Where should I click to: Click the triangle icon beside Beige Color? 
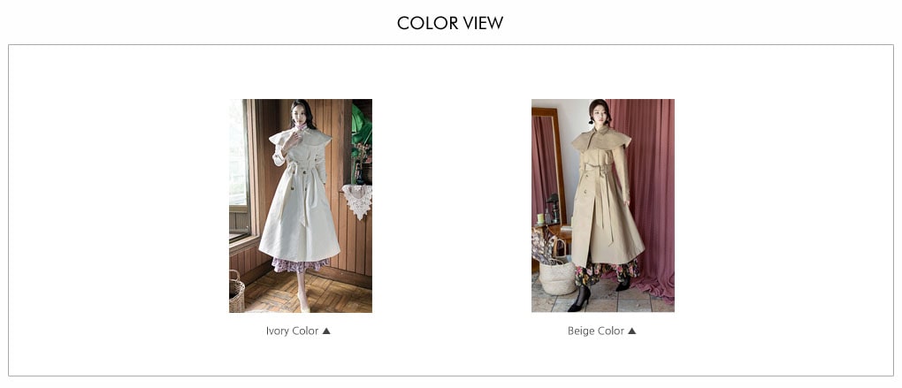631,331
